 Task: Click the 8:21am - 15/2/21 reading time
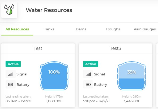[x=18, y=101]
